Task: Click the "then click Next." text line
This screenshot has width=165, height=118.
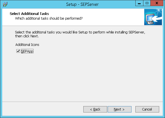Action: [27, 36]
